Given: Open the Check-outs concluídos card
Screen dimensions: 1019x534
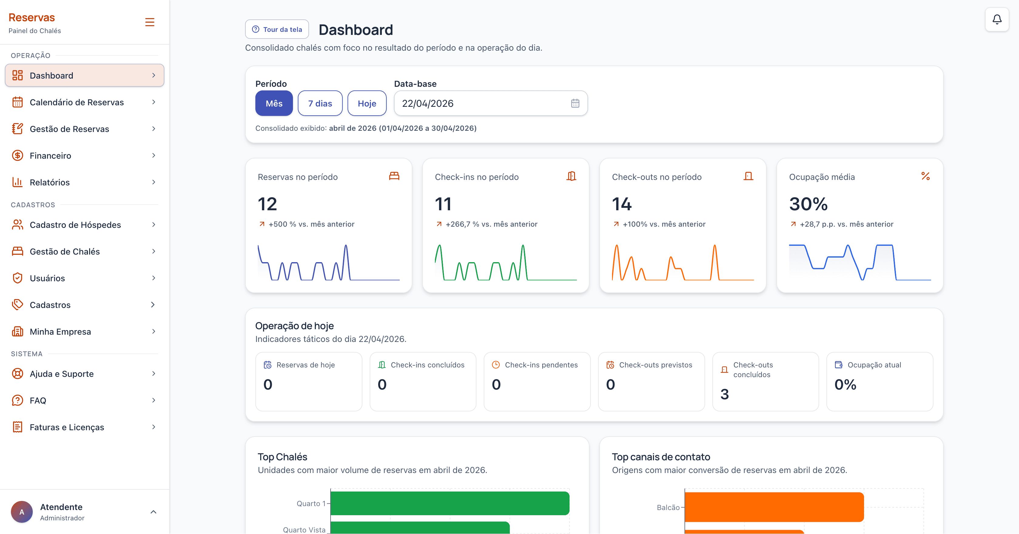Looking at the screenshot, I should [765, 382].
